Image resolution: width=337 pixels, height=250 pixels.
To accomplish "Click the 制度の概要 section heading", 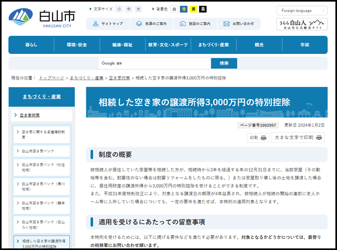I will 115,155.
